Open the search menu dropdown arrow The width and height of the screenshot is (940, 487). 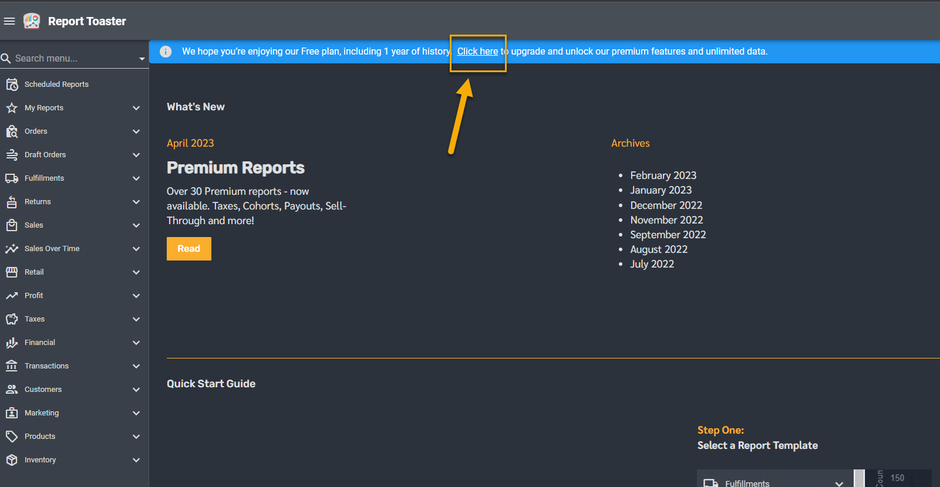(141, 59)
